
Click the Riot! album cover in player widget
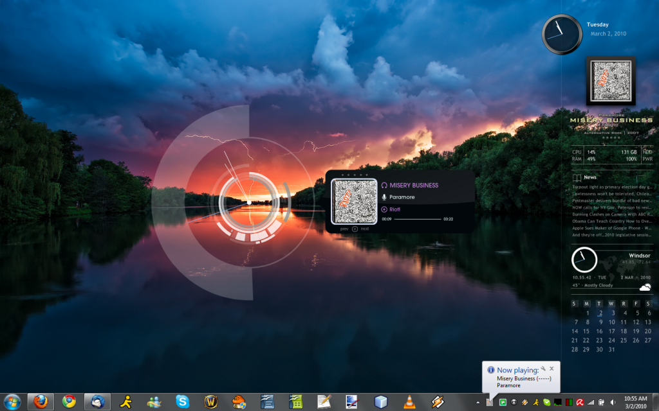point(354,201)
